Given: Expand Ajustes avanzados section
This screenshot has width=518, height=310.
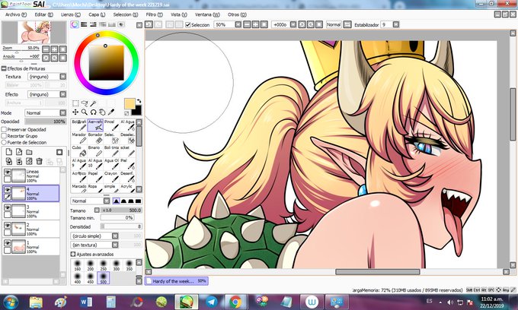Looking at the screenshot, I should tap(73, 255).
